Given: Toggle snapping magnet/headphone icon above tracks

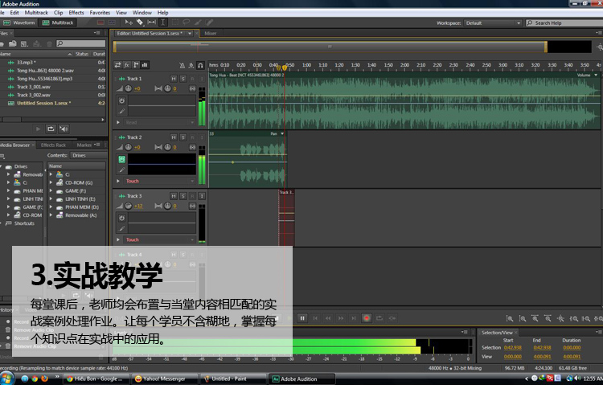Looking at the screenshot, I should click(x=200, y=65).
